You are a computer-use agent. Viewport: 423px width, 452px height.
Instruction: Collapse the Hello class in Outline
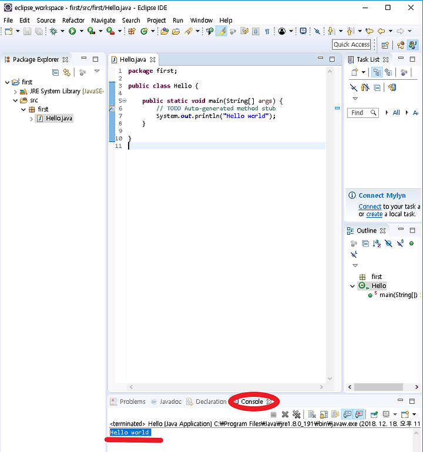(352, 286)
